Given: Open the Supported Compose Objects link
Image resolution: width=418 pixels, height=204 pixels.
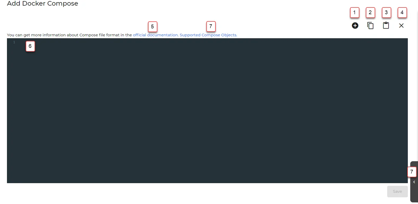Looking at the screenshot, I should coord(208,35).
